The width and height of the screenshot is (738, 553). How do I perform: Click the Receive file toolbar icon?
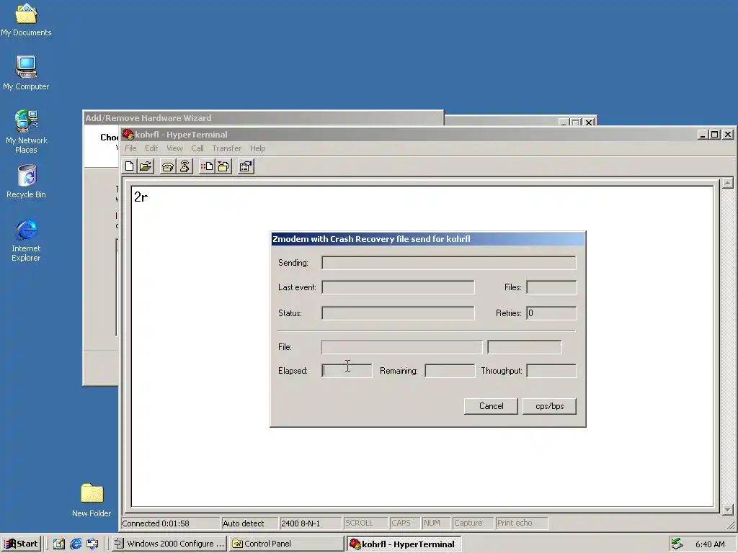(x=223, y=166)
